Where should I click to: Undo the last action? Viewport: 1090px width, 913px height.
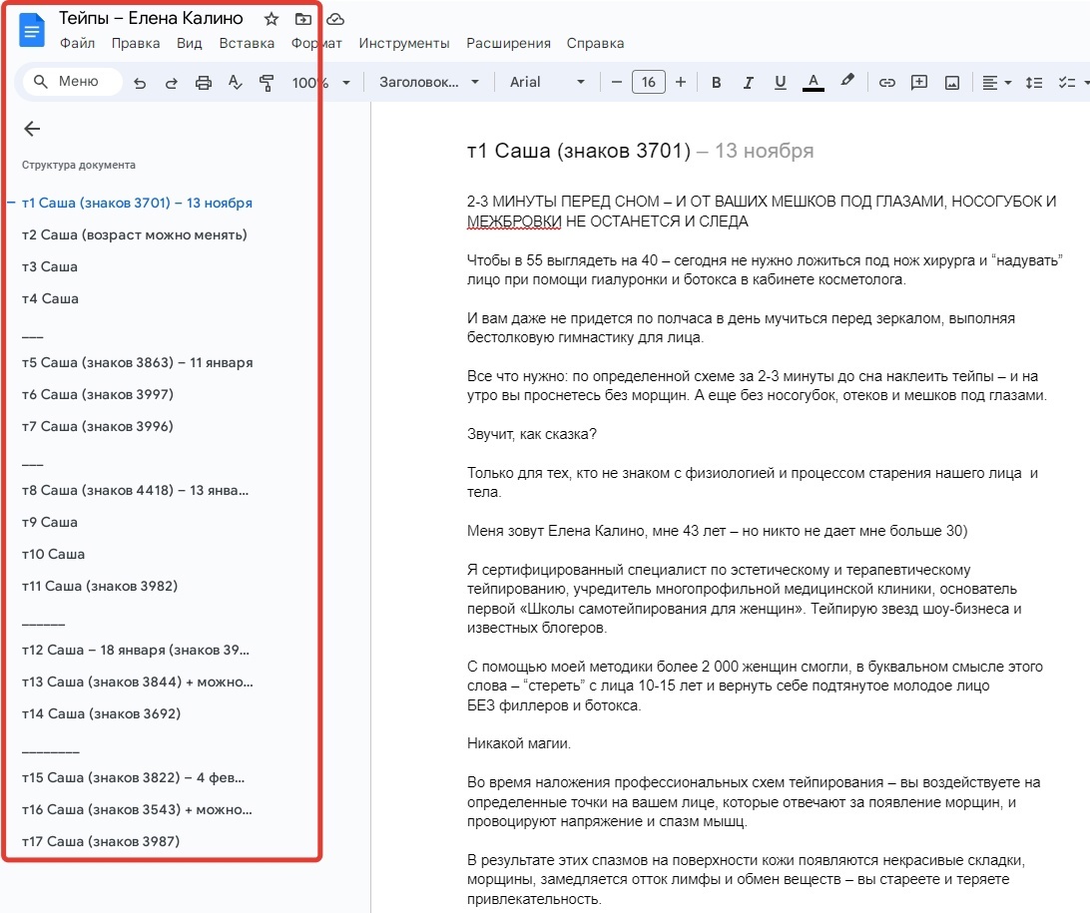coord(140,83)
